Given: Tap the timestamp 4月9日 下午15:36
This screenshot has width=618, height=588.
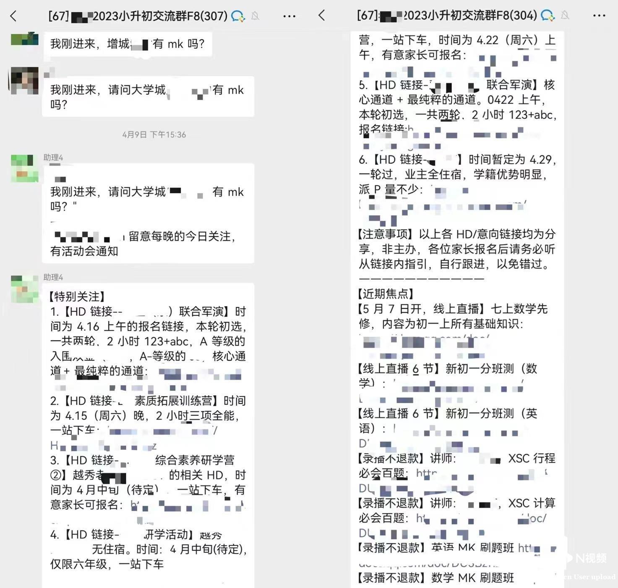Looking at the screenshot, I should (x=154, y=134).
